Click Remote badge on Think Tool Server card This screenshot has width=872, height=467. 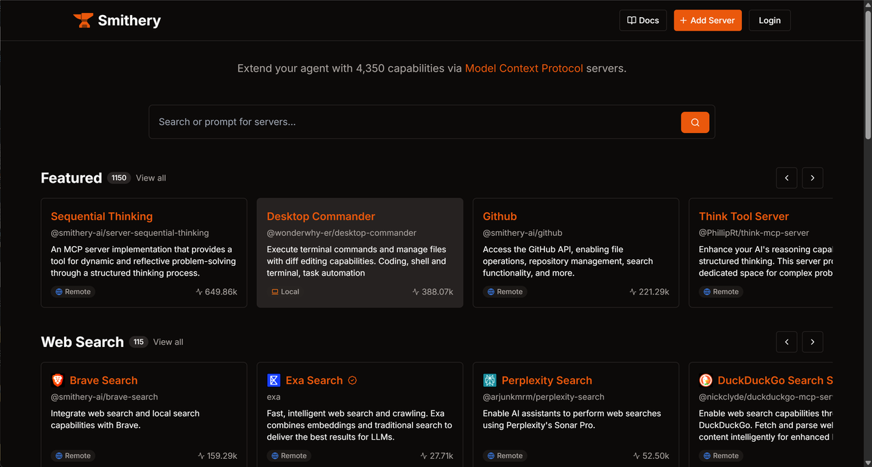point(721,292)
